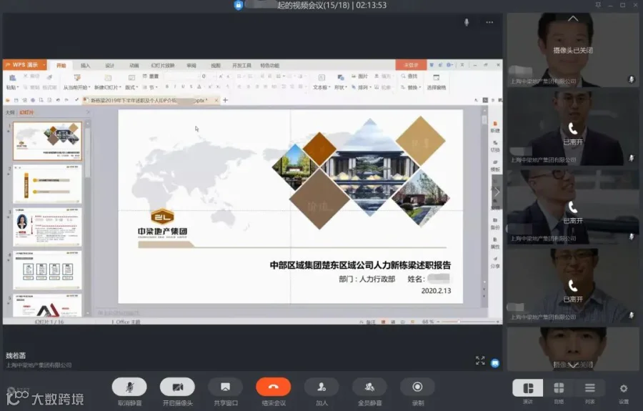Click the 重置 reset button
This screenshot has height=411, width=643.
coord(151,76)
